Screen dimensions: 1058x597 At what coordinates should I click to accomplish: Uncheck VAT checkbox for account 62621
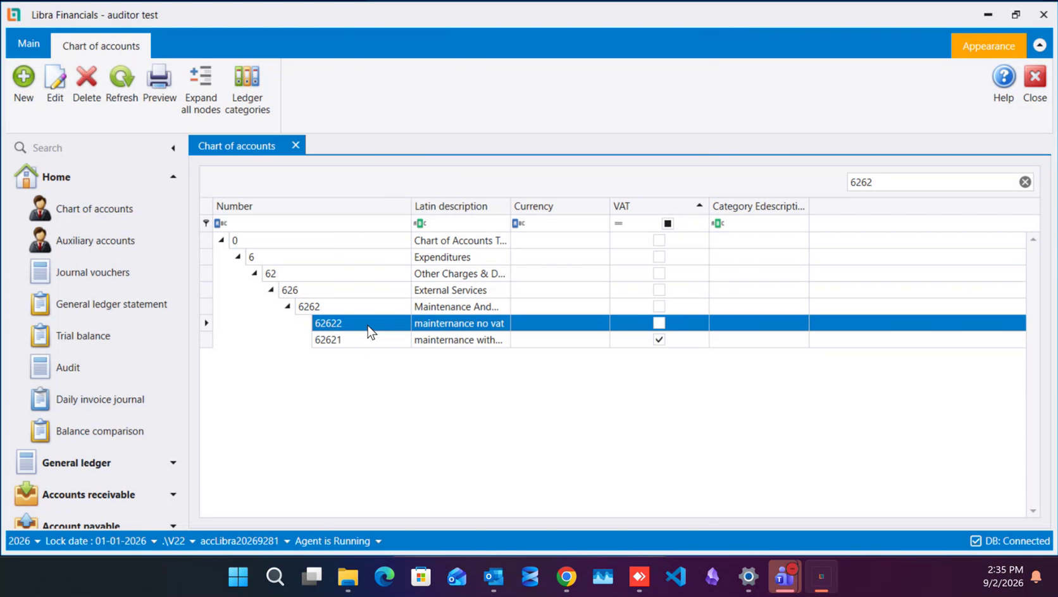tap(659, 340)
